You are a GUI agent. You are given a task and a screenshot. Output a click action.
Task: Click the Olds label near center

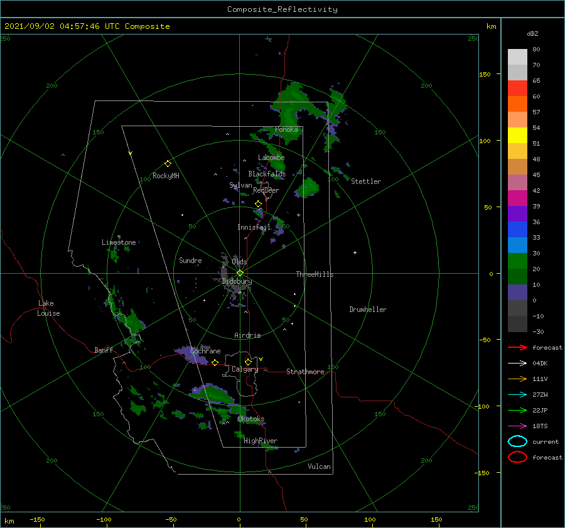pos(239,262)
